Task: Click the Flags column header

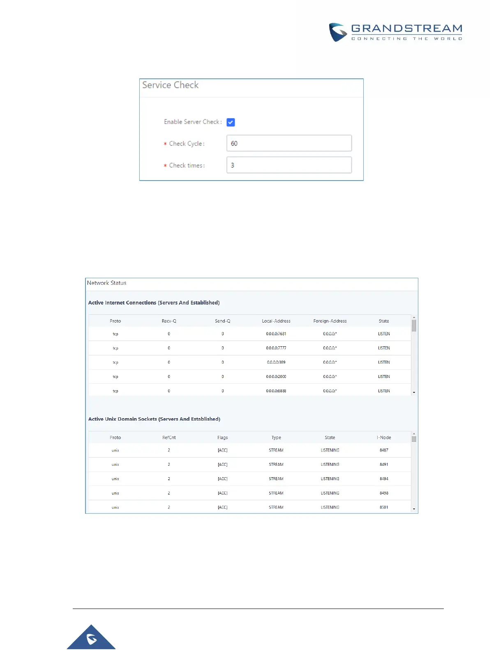Action: point(223,437)
